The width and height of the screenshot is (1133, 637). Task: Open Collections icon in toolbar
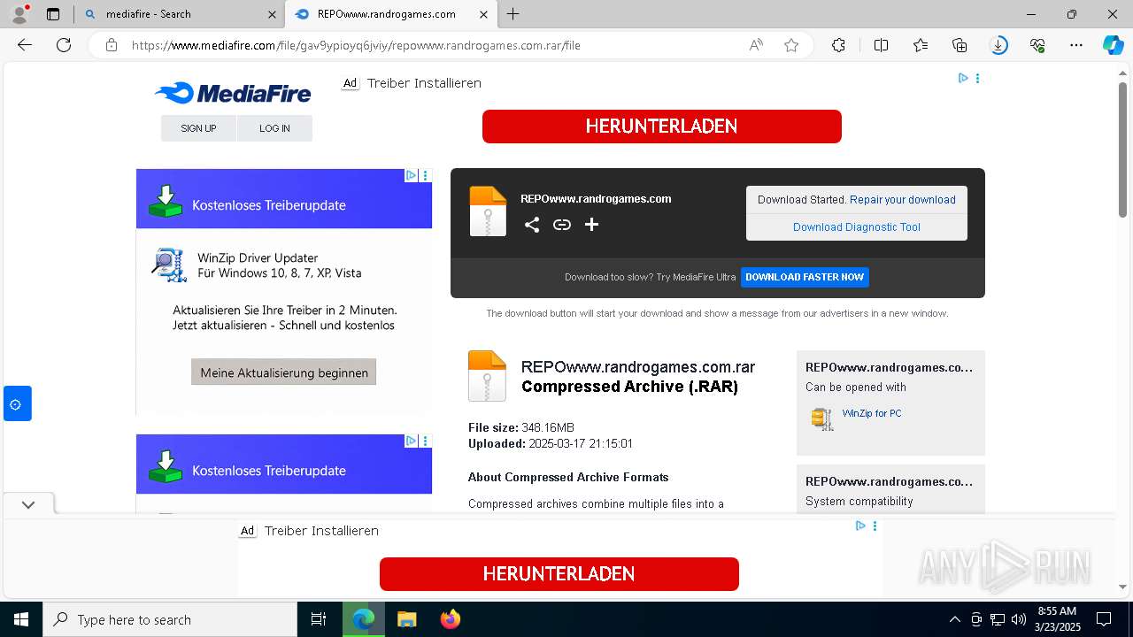click(x=960, y=45)
